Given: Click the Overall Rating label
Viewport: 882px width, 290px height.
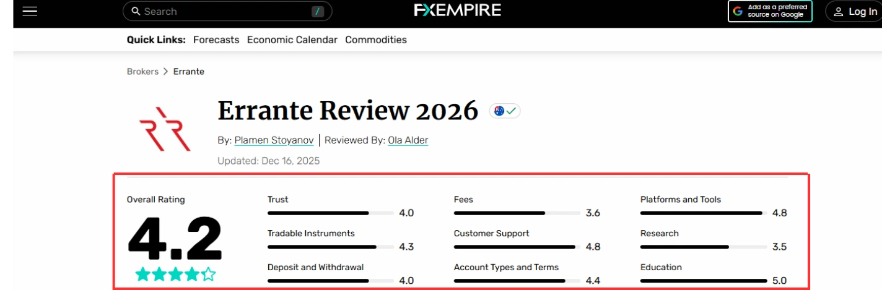Looking at the screenshot, I should (156, 200).
